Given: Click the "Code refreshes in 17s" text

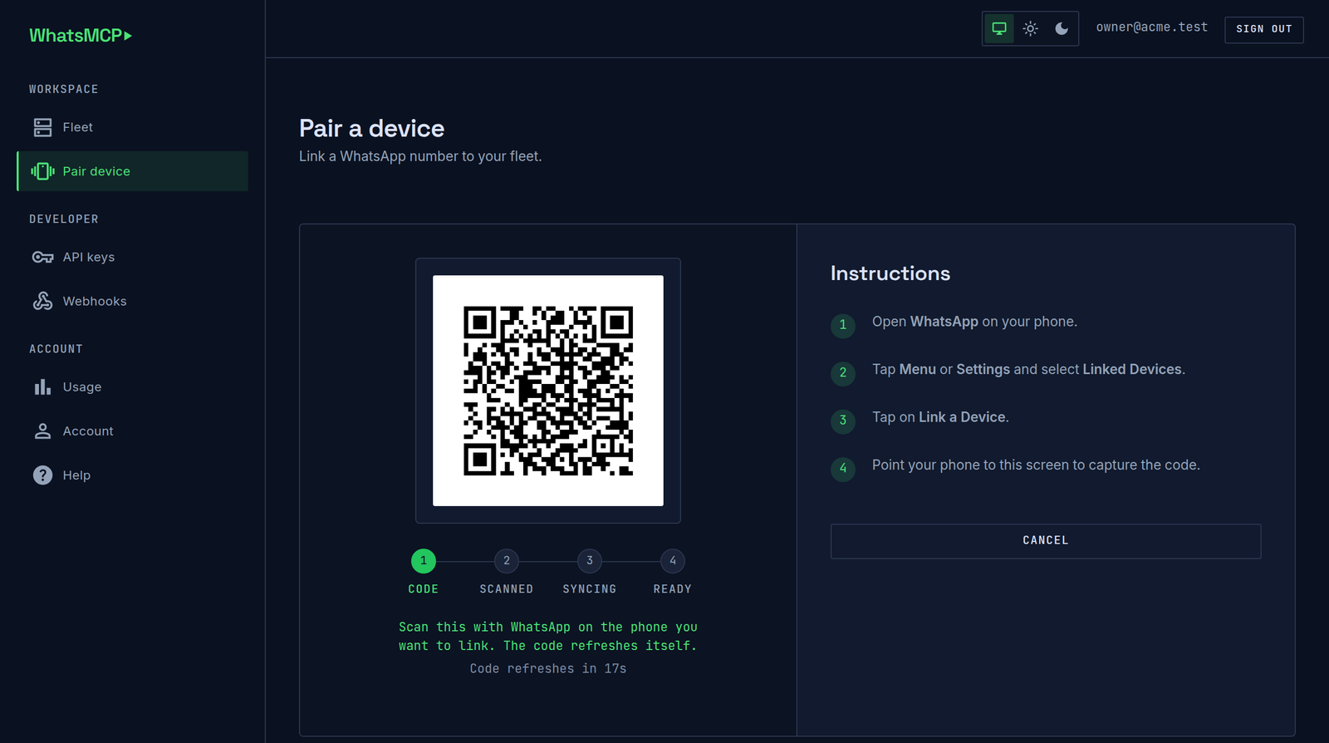Looking at the screenshot, I should coord(548,668).
